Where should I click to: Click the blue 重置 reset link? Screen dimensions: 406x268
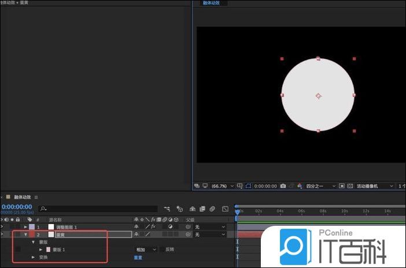pyautogui.click(x=138, y=257)
